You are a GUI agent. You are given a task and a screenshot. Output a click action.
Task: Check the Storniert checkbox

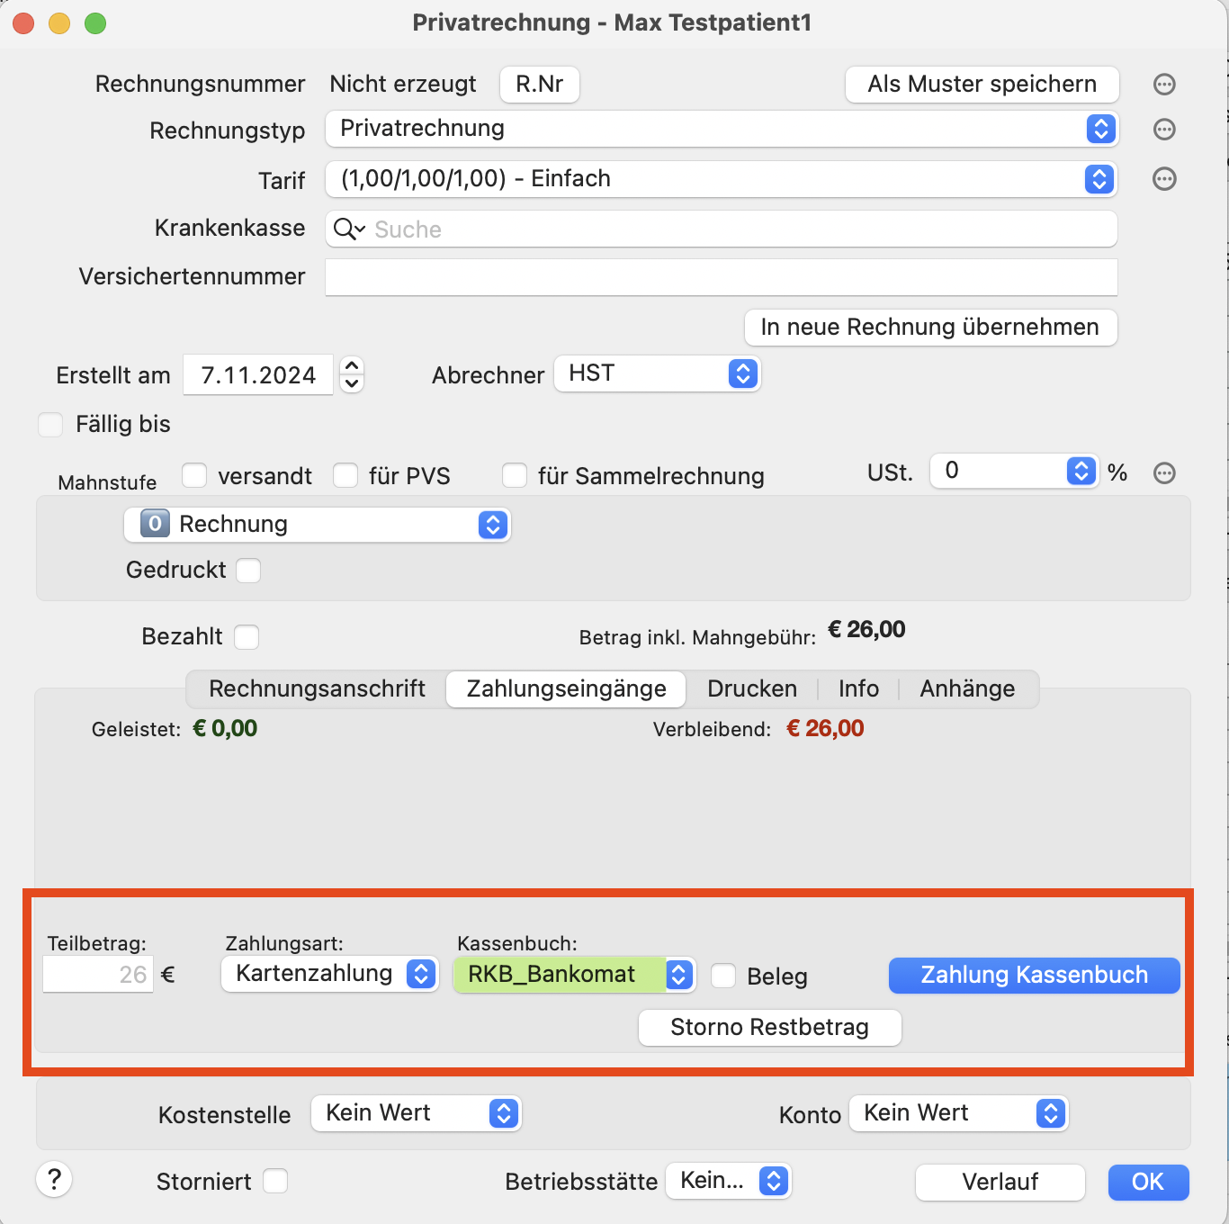point(275,1181)
